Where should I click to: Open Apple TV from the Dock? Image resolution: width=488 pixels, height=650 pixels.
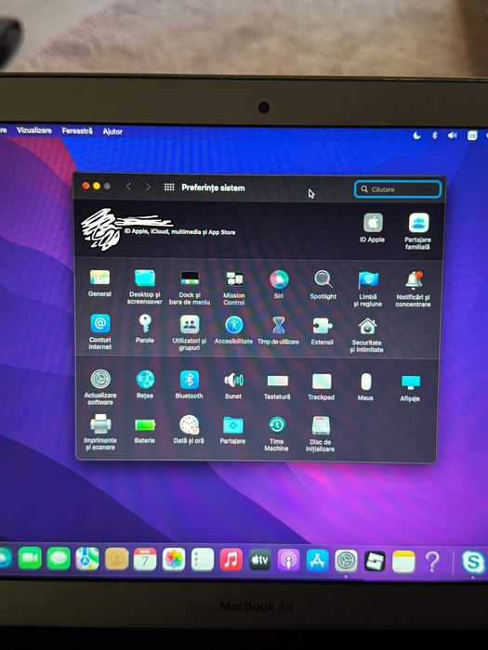[x=259, y=561]
